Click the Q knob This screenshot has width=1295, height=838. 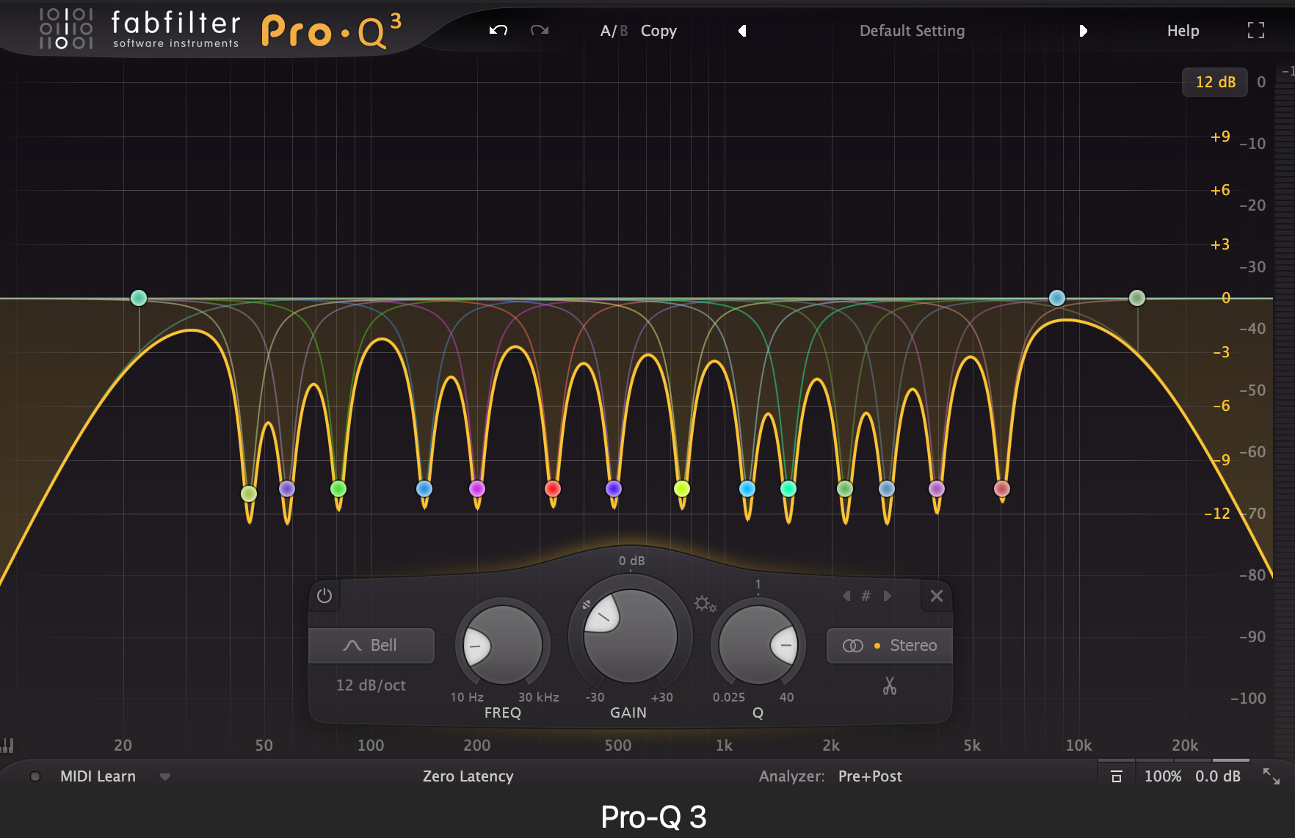758,645
